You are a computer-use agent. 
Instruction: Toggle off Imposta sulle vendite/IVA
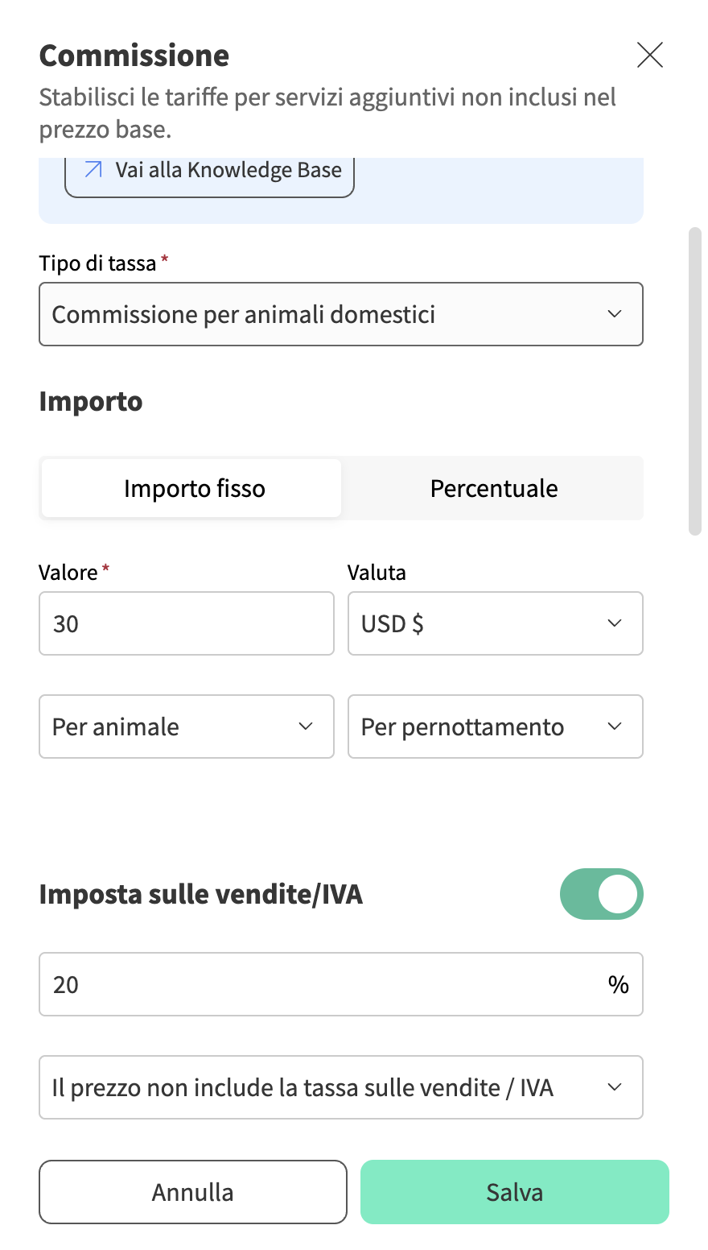coord(602,894)
